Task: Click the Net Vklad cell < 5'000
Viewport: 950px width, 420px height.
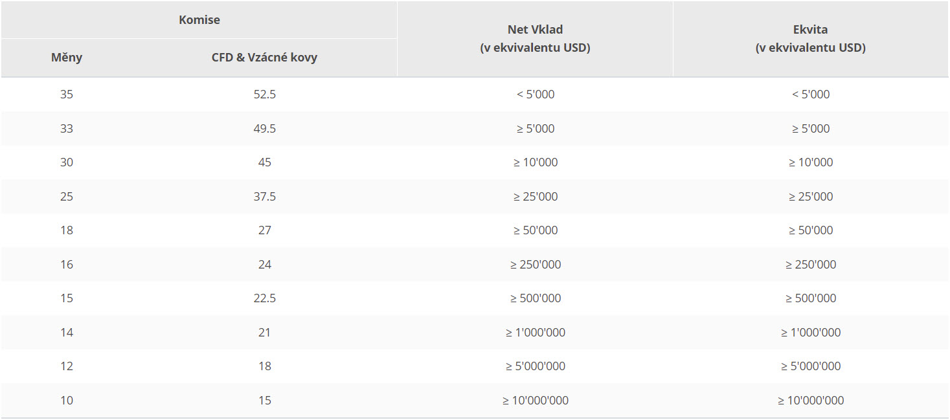Action: 535,94
